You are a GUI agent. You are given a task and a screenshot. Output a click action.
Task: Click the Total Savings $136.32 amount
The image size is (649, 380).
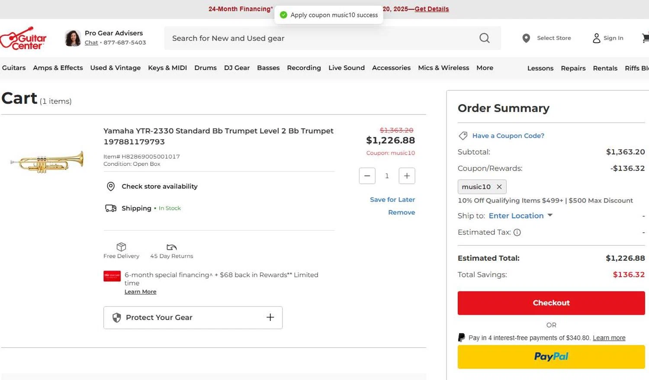(629, 275)
